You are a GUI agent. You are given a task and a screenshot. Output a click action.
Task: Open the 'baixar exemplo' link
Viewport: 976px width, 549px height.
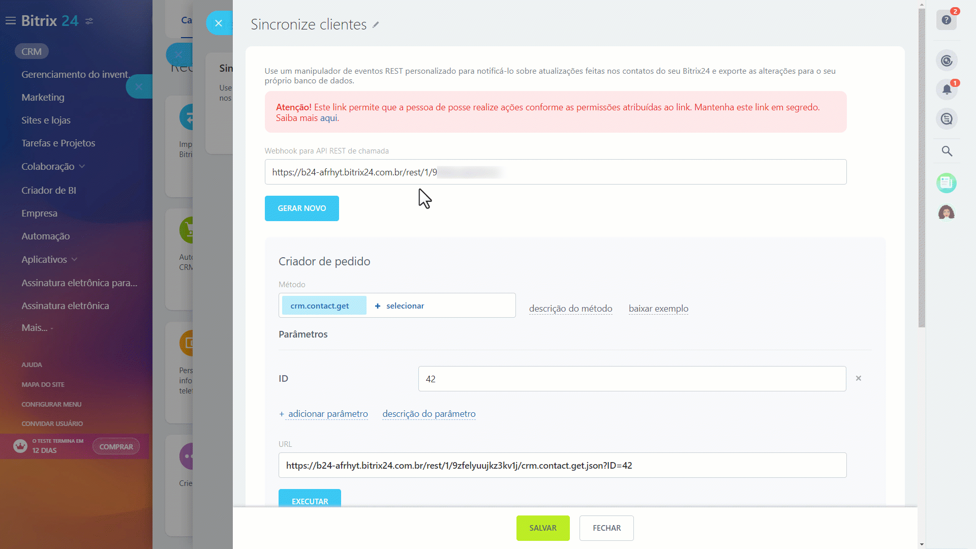coord(658,309)
